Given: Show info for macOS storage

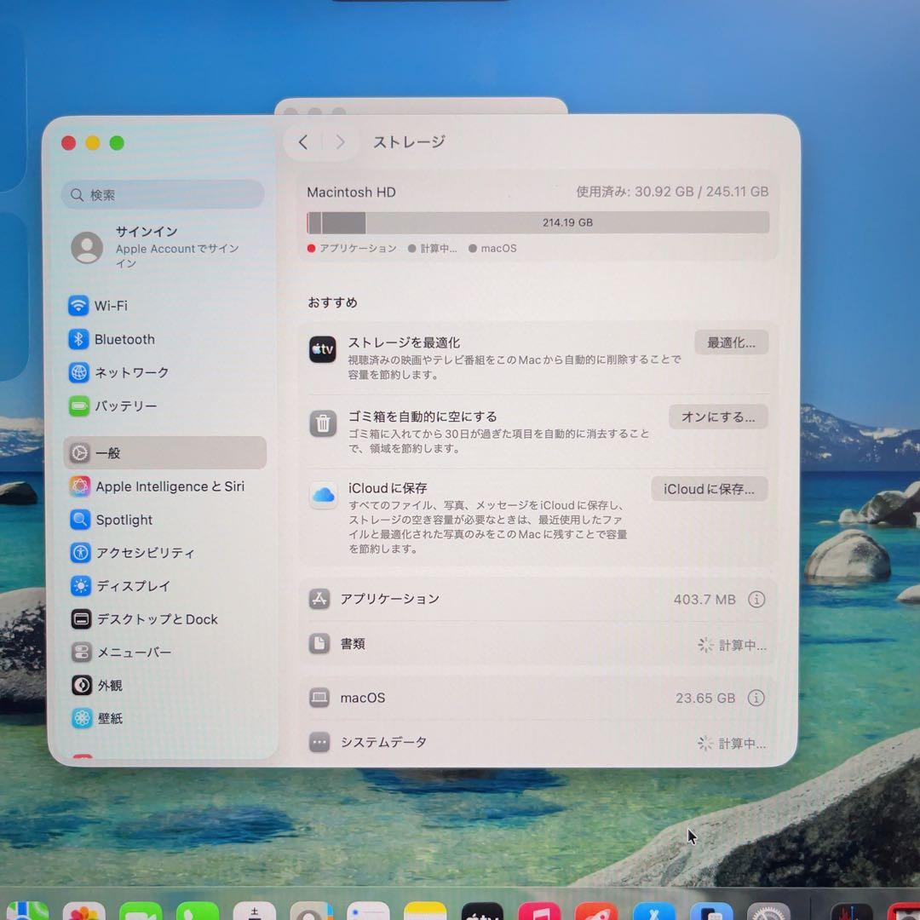Looking at the screenshot, I should pos(756,698).
